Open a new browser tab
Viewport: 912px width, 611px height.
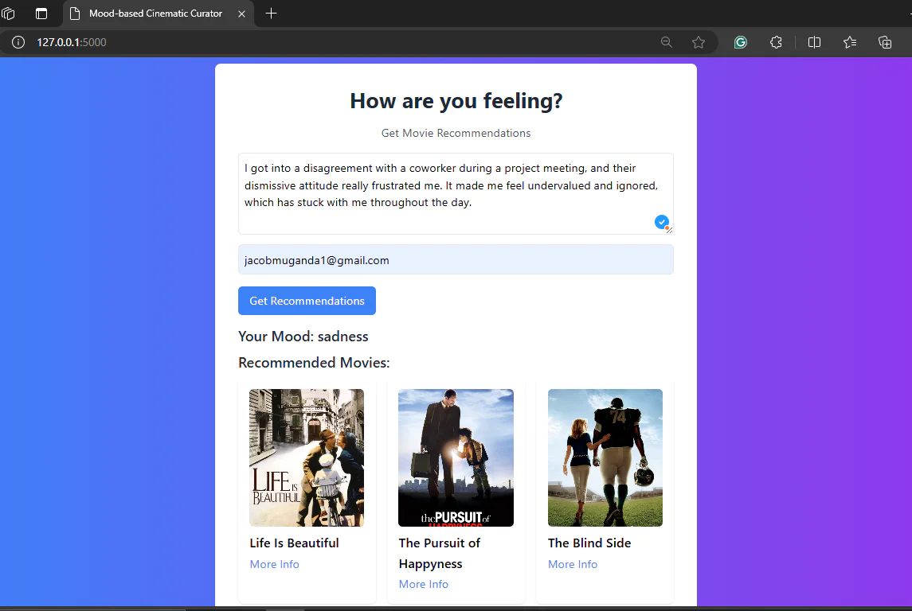pos(271,14)
